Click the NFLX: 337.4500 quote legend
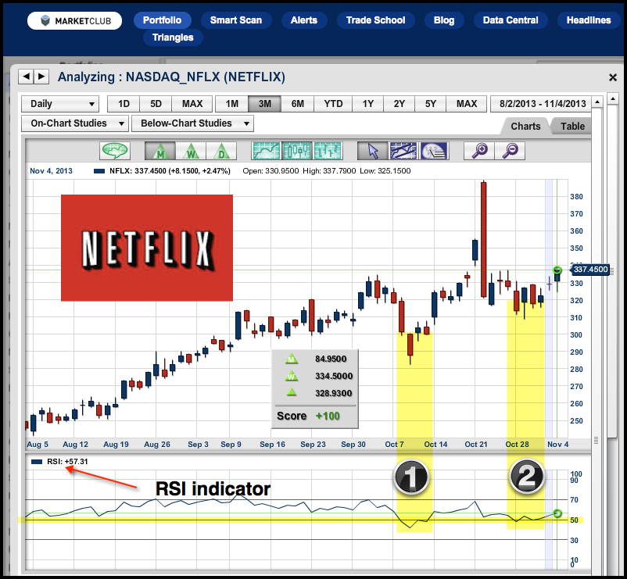Image resolution: width=627 pixels, height=579 pixels. point(162,171)
